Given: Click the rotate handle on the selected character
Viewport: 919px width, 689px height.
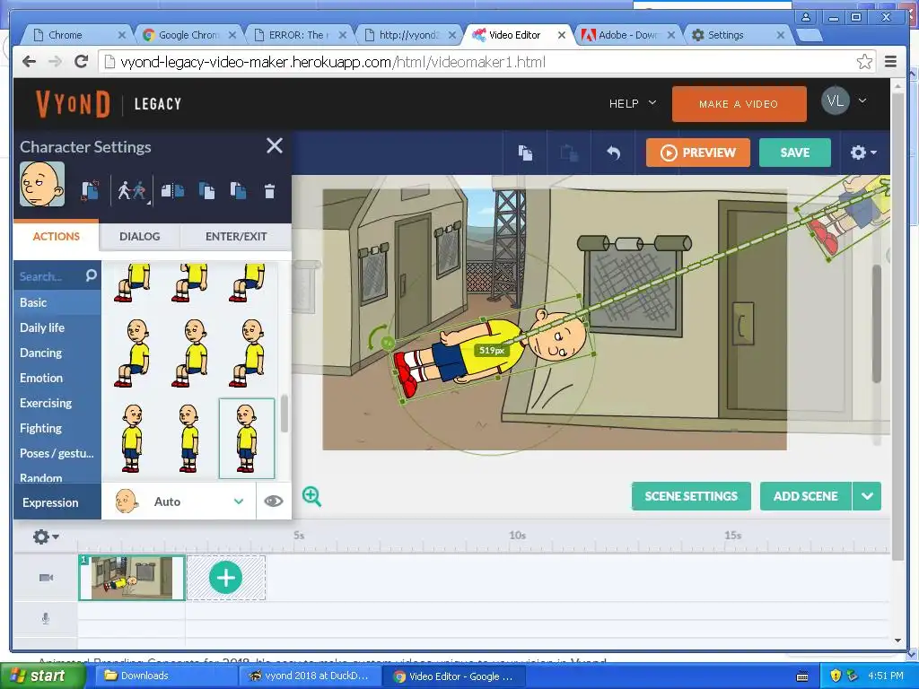Looking at the screenshot, I should tap(387, 342).
